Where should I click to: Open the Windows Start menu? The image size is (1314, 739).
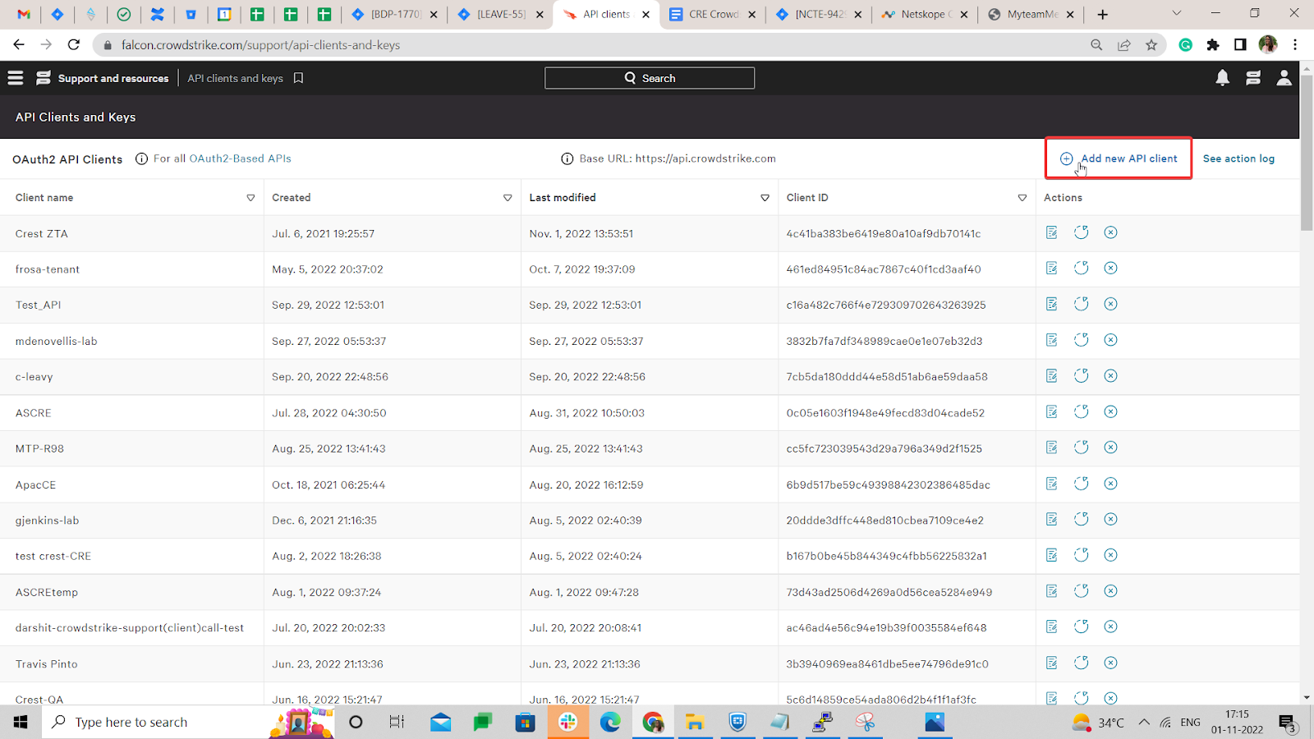21,723
